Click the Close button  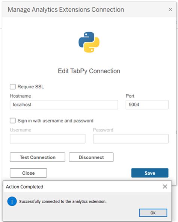pos(28,173)
